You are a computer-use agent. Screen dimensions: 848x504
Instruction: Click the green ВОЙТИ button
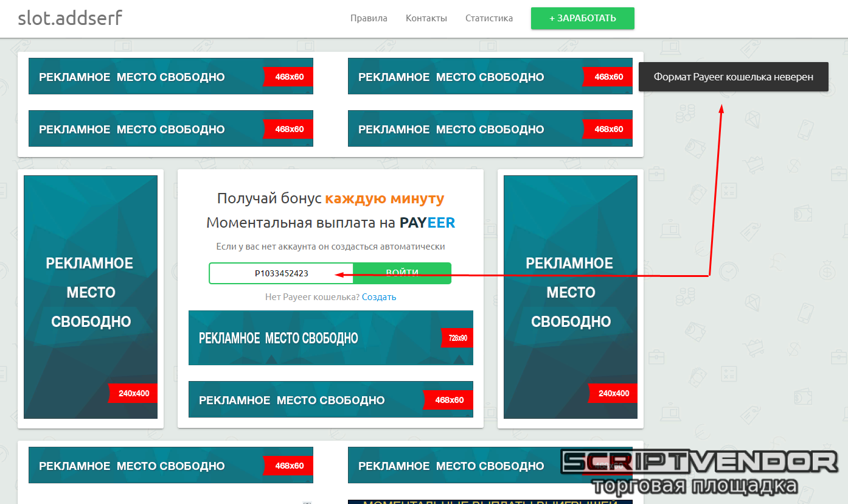402,273
